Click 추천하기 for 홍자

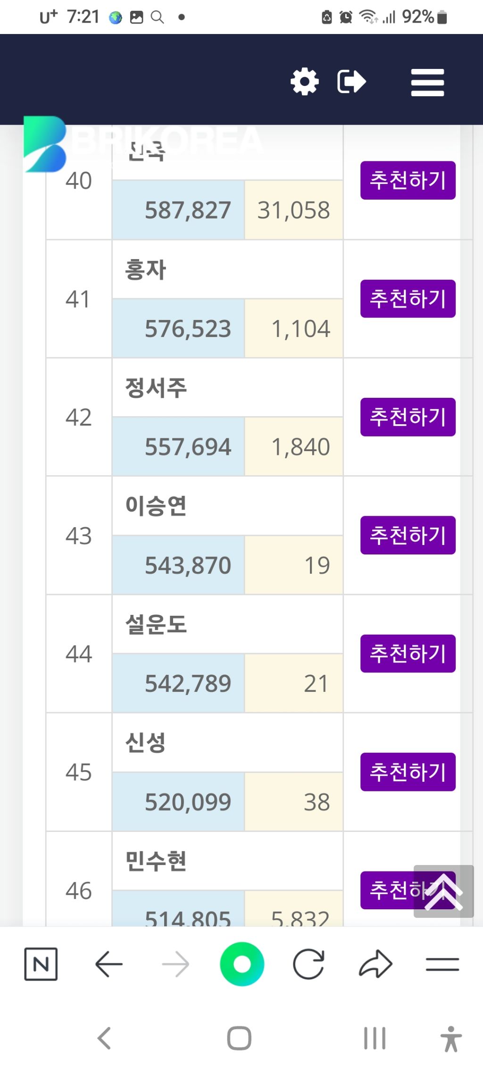coord(408,299)
